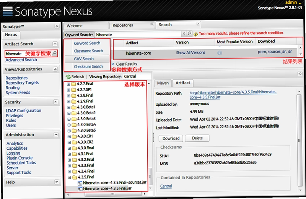Expand the 4.3.0.Final tree node
This screenshot has height=199, width=306.
tap(69, 148)
